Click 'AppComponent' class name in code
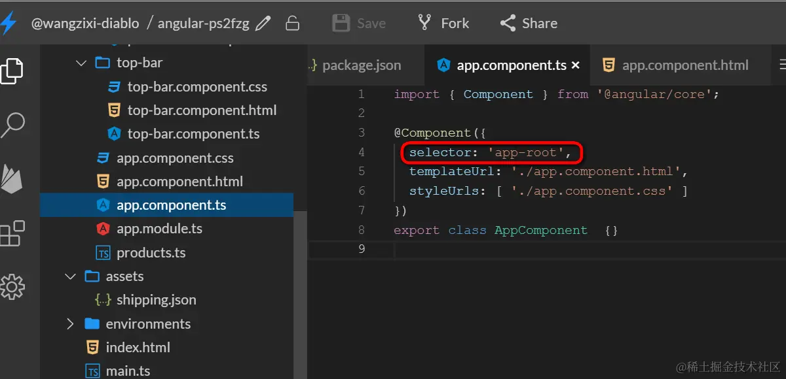Viewport: 786px width, 379px height. [x=541, y=230]
